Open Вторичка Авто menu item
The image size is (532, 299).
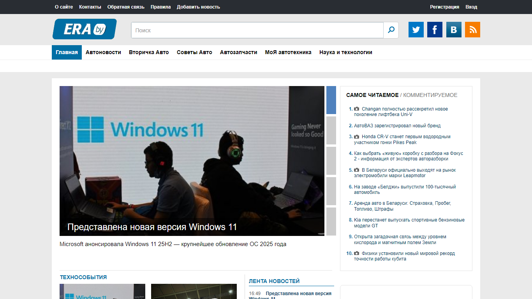(x=149, y=52)
